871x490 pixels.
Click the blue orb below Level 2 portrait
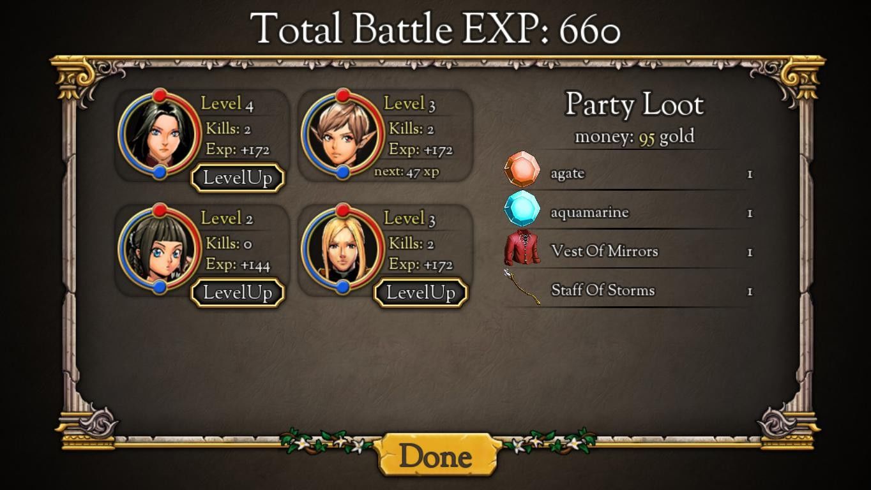click(160, 287)
